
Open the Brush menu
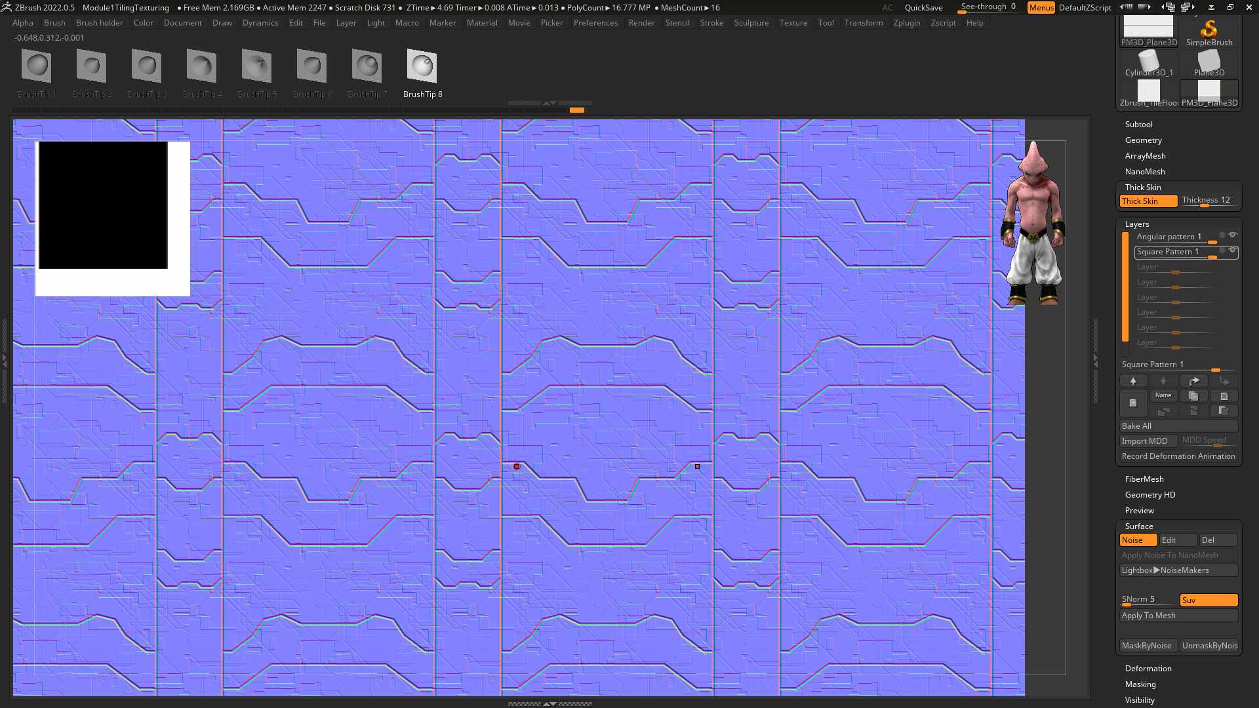click(x=54, y=23)
